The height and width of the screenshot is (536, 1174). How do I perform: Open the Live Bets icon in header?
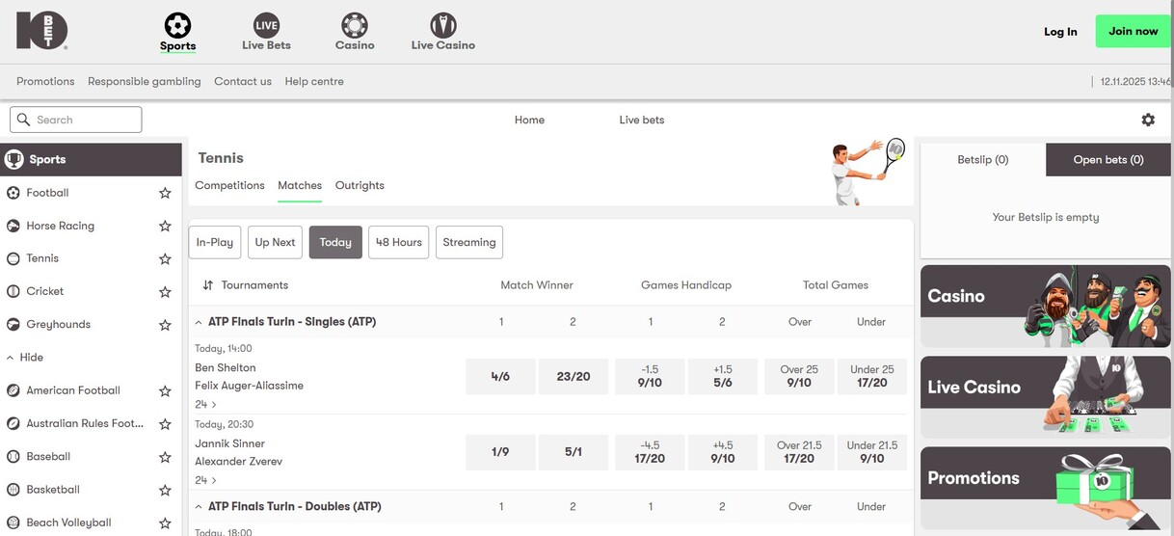coord(266,25)
